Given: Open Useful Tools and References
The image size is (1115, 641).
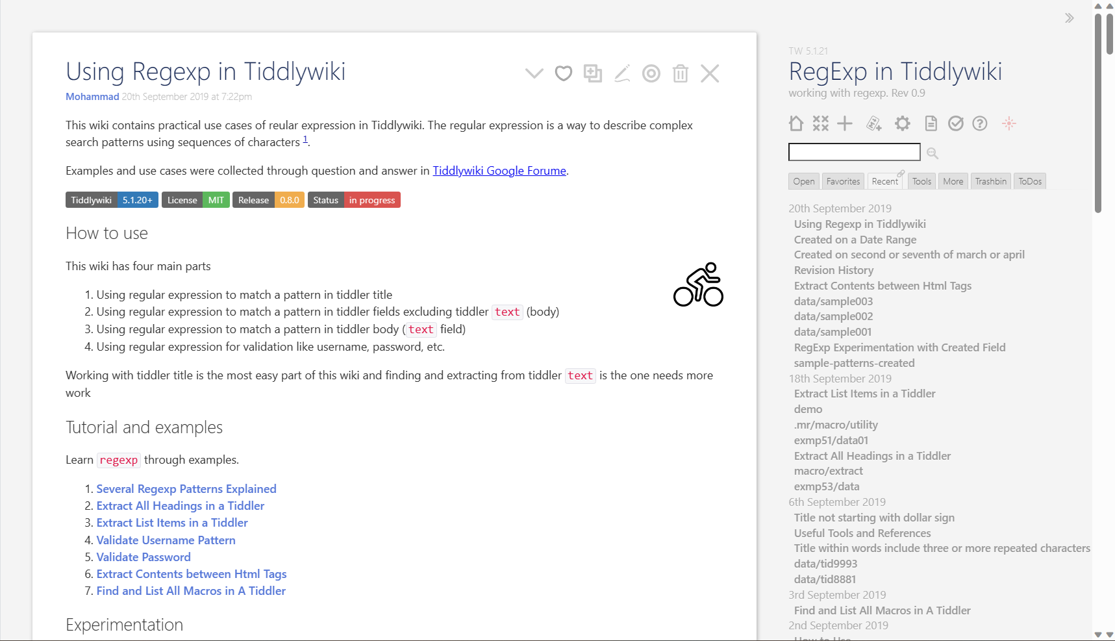Looking at the screenshot, I should click(x=862, y=533).
